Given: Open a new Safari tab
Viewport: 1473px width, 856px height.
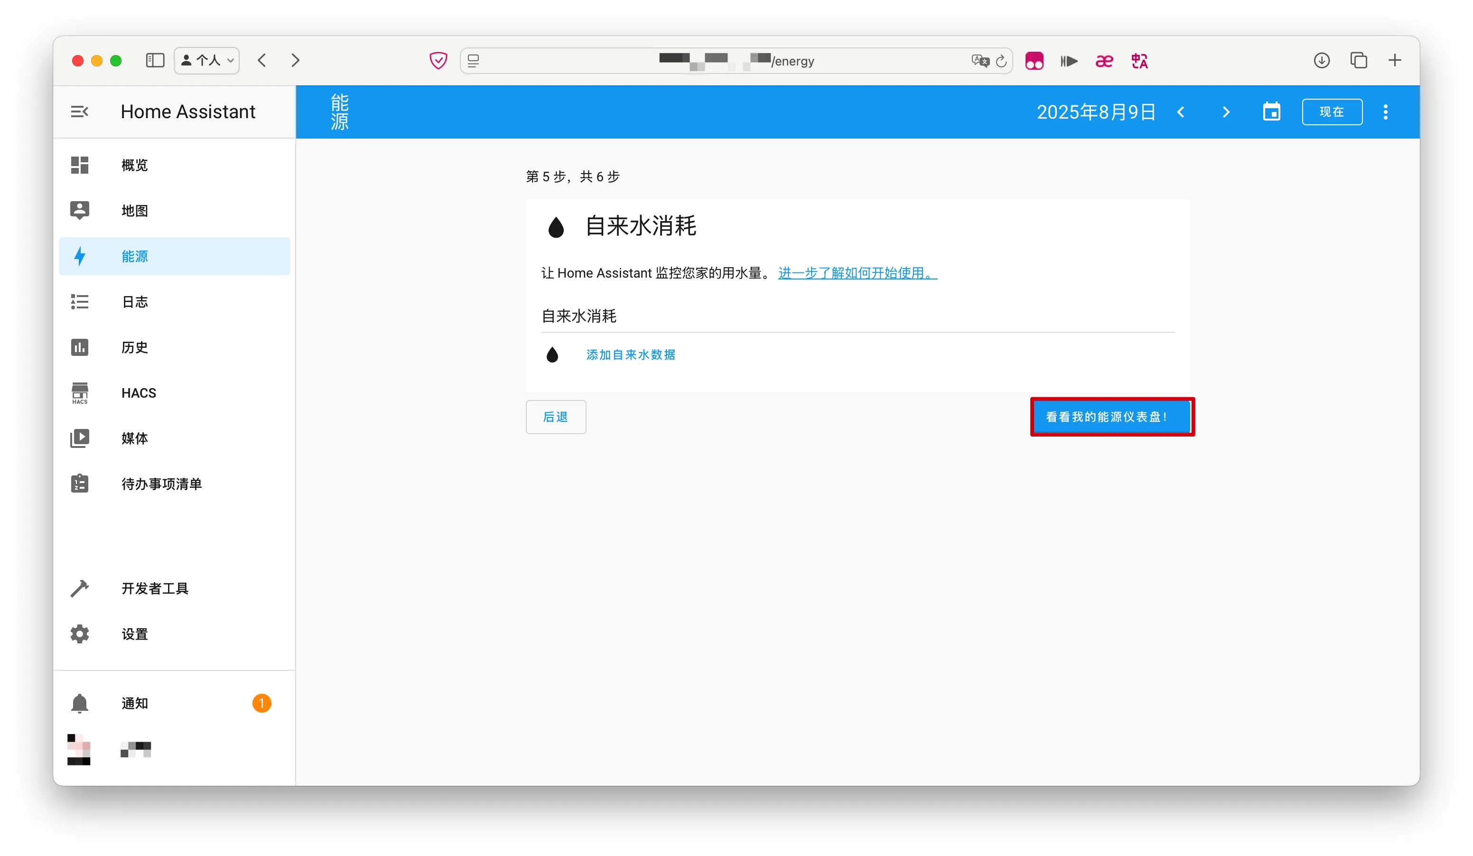Looking at the screenshot, I should tap(1395, 60).
